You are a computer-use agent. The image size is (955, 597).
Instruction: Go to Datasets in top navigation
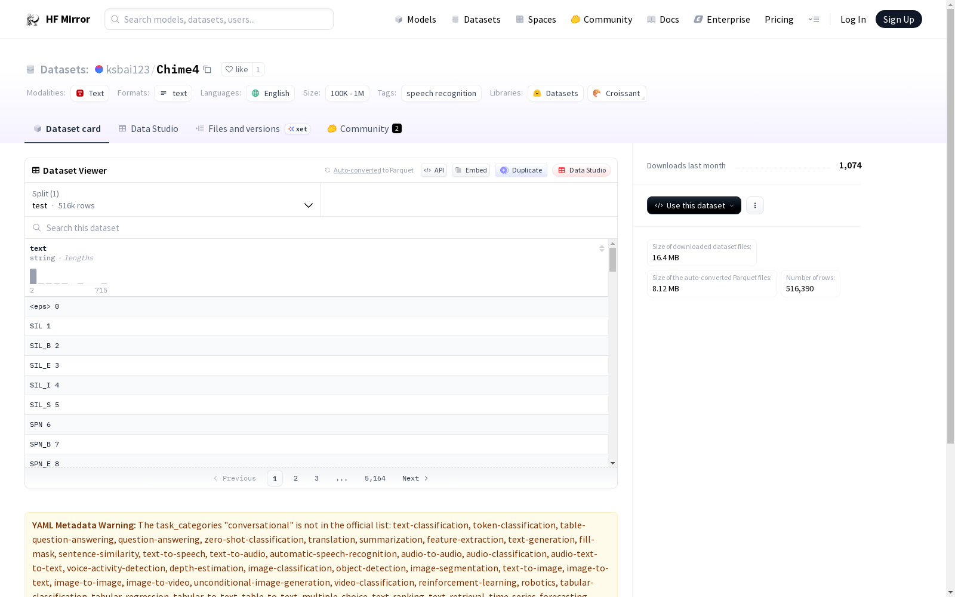pyautogui.click(x=476, y=19)
